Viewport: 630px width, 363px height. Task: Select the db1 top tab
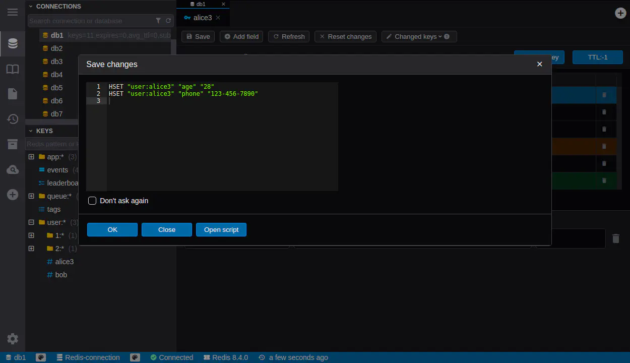click(201, 4)
